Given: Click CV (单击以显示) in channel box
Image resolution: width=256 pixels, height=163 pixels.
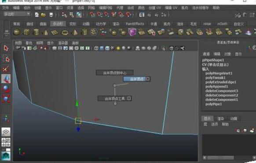Looking at the screenshot, I should tap(215, 64).
